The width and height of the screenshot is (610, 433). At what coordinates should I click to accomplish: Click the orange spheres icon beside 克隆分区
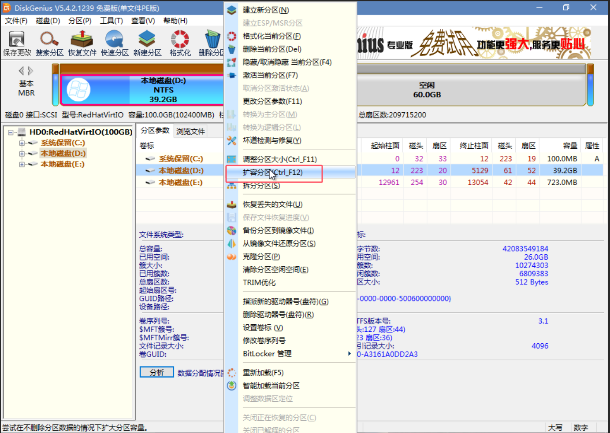click(232, 257)
